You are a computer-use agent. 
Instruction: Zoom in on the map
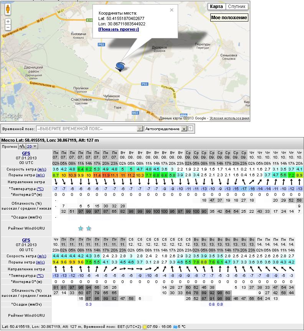click(x=8, y=22)
